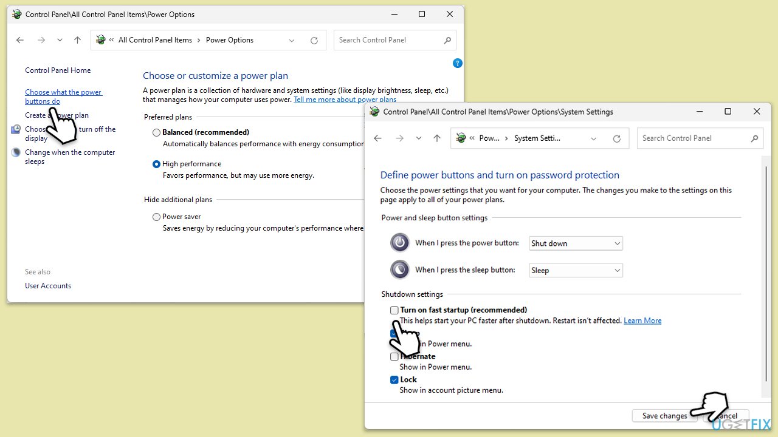The image size is (778, 437).
Task: Open sleep button action dropdown set to Sleep
Action: coord(576,271)
